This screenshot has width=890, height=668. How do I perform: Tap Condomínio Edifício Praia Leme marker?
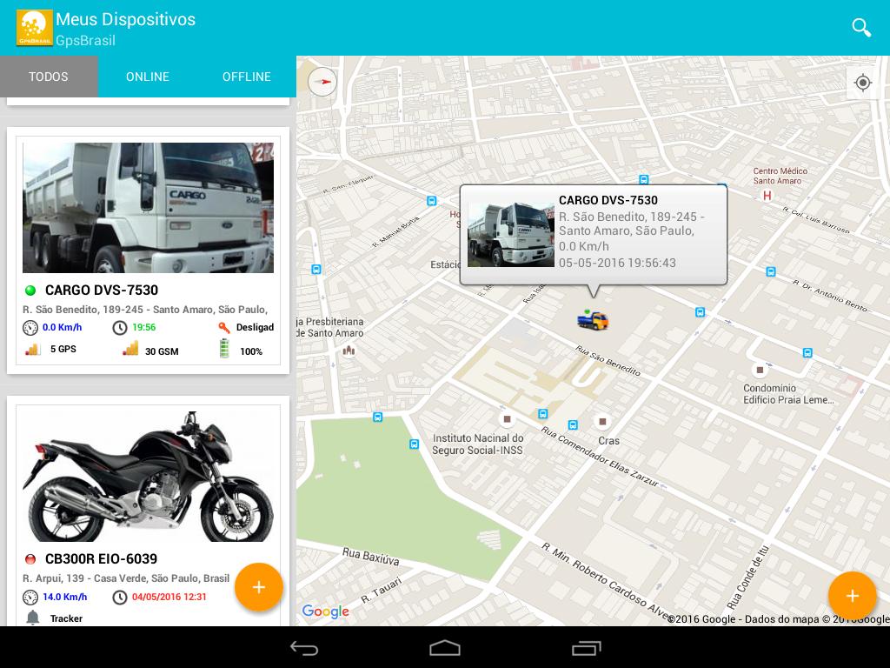click(760, 370)
